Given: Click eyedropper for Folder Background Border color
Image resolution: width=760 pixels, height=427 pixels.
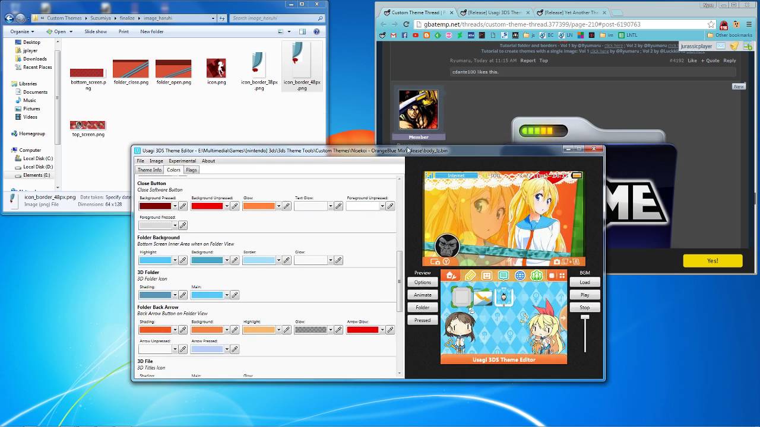Looking at the screenshot, I should pos(286,260).
